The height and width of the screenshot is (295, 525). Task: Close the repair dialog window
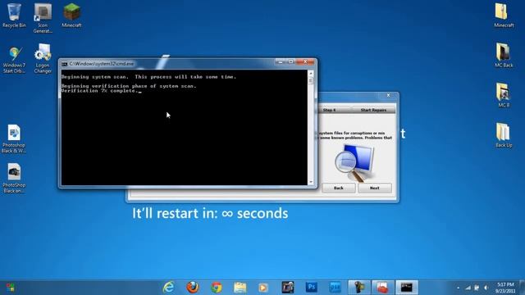point(388,95)
